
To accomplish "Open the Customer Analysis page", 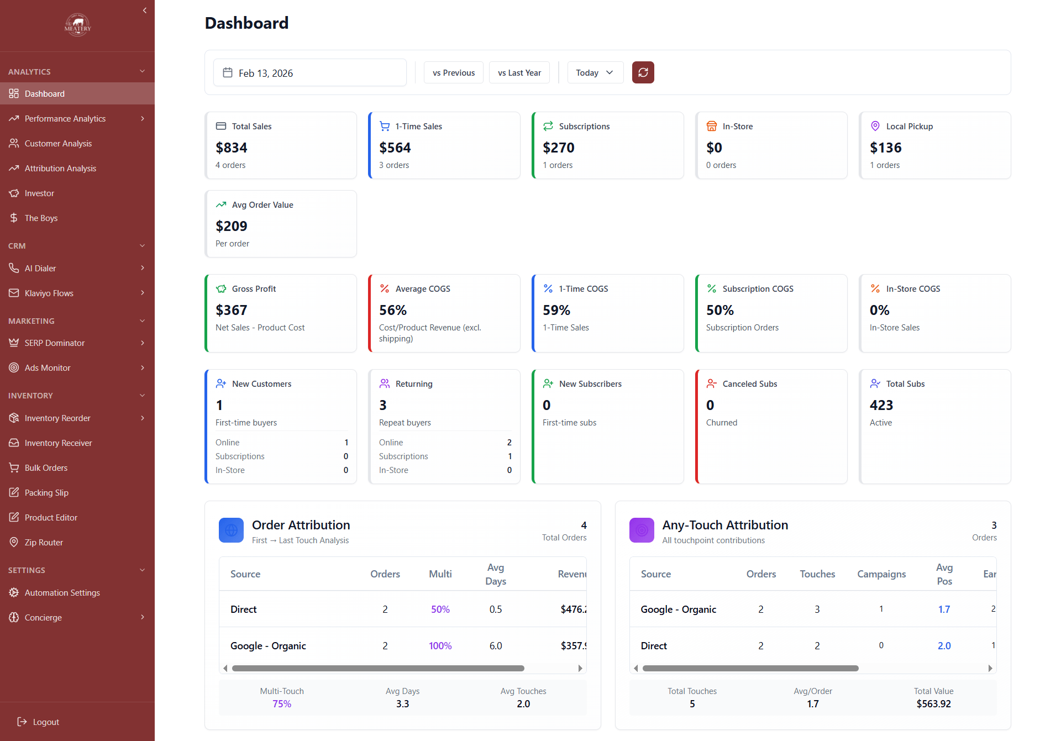I will click(58, 143).
